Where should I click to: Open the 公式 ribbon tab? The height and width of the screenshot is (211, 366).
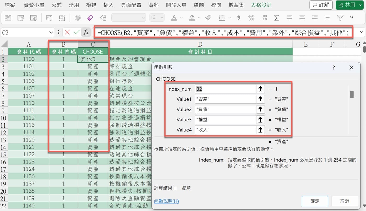(x=56, y=5)
